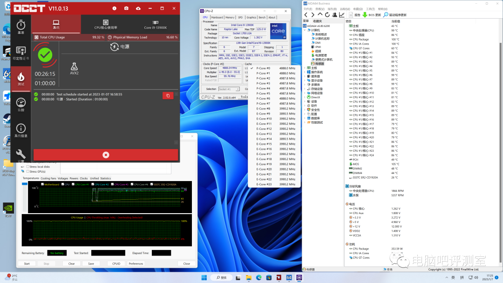Open Statistics tab in stability test
Viewport: 503px width, 283px height.
click(106, 179)
